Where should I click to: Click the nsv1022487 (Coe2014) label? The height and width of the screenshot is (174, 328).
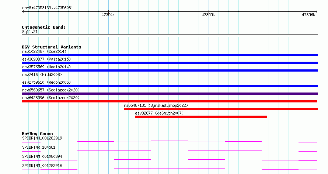click(x=44, y=51)
